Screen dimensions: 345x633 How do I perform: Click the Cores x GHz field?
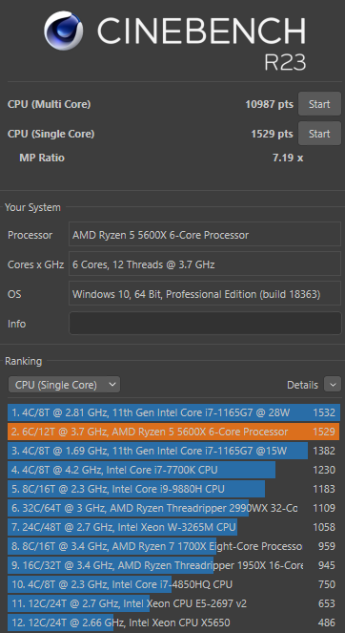coord(205,264)
